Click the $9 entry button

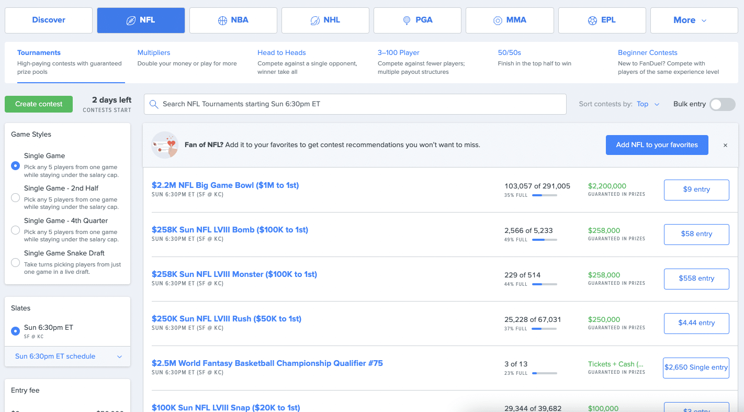696,190
